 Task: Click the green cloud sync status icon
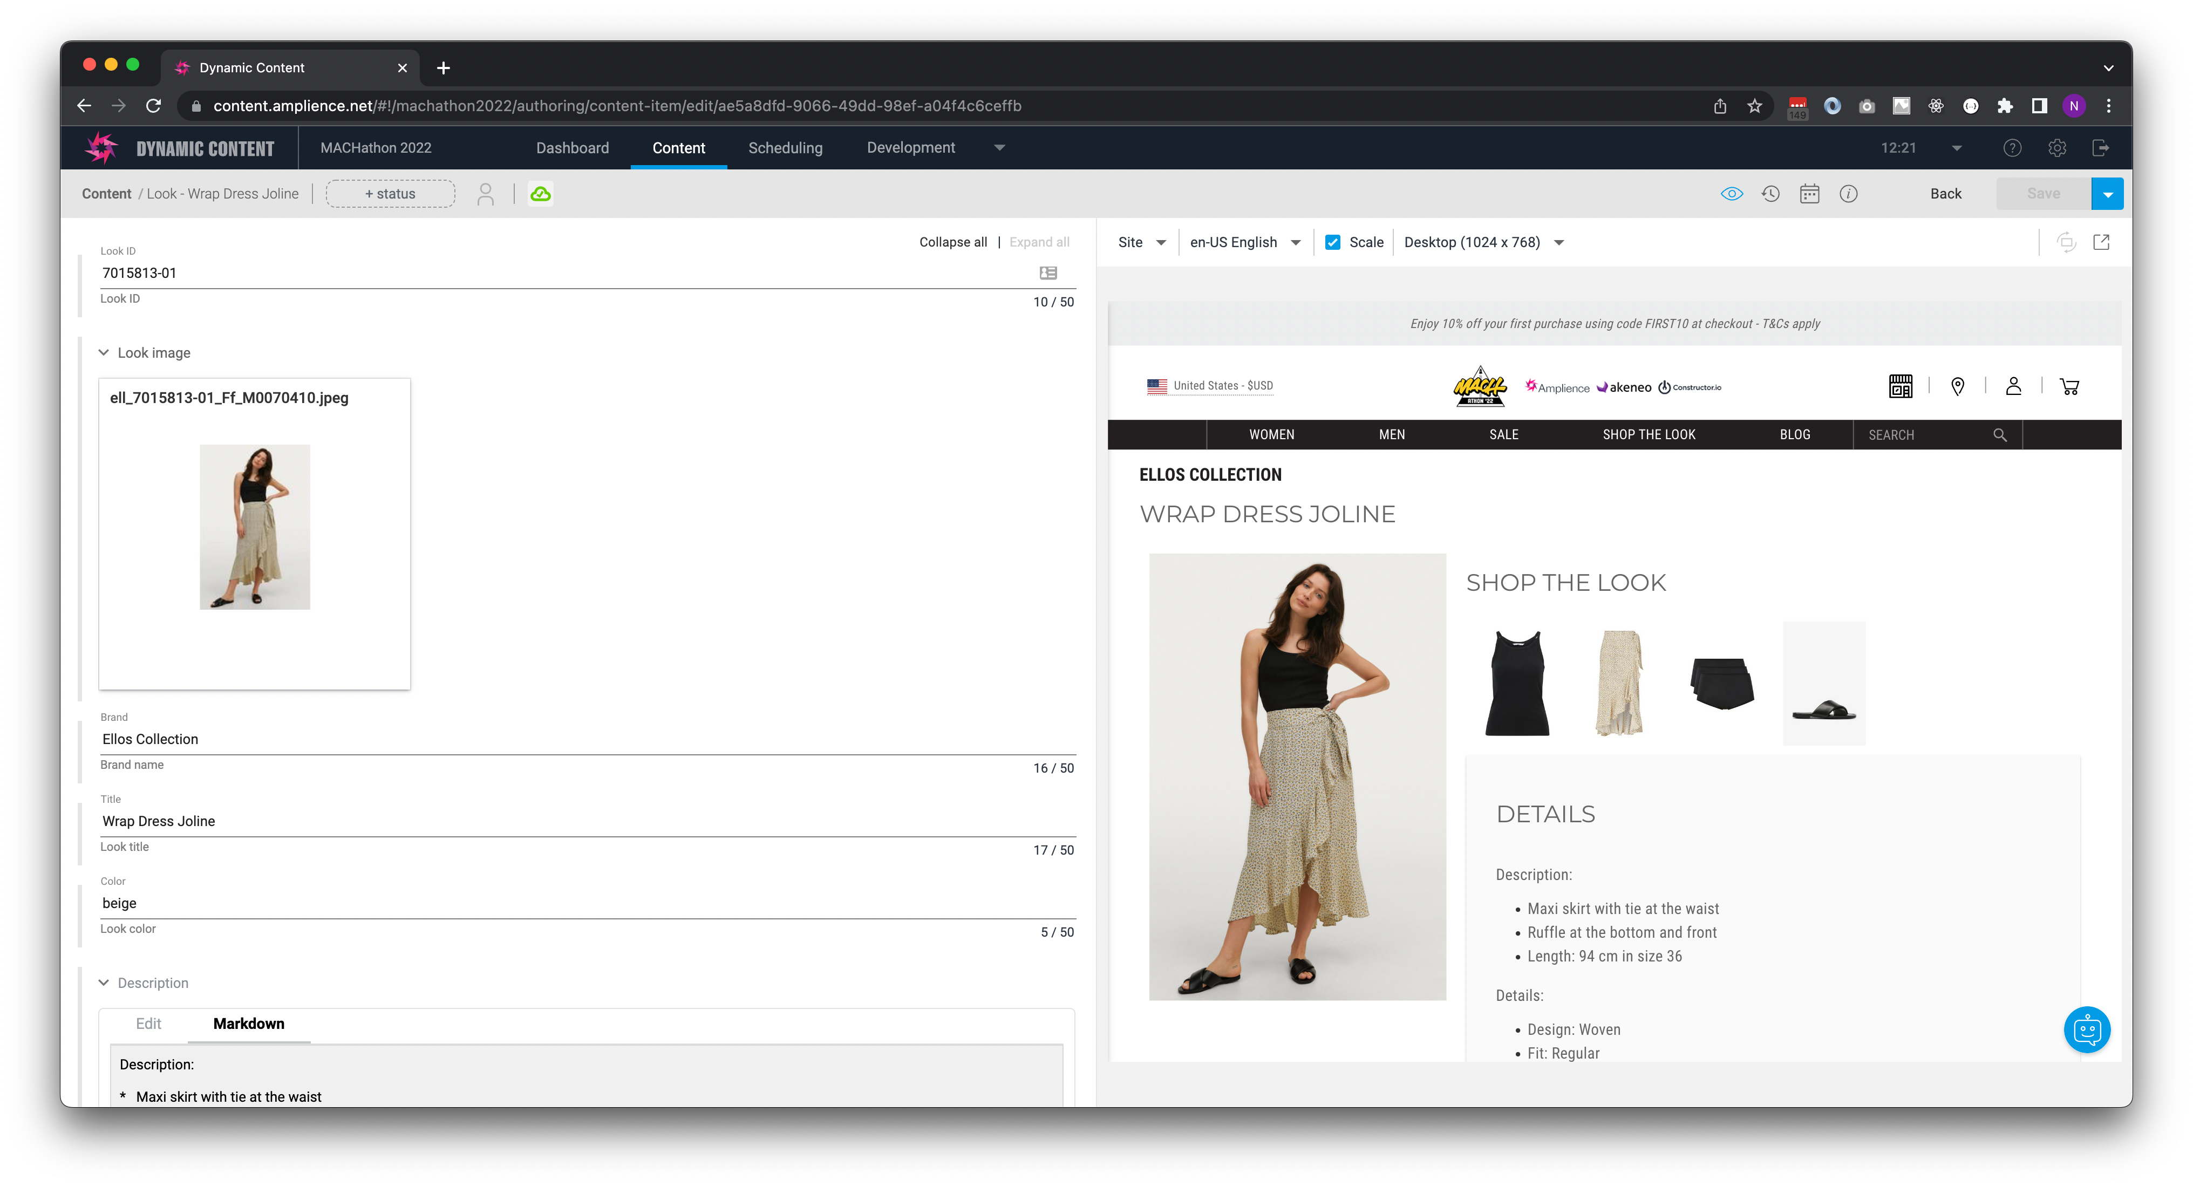541,193
